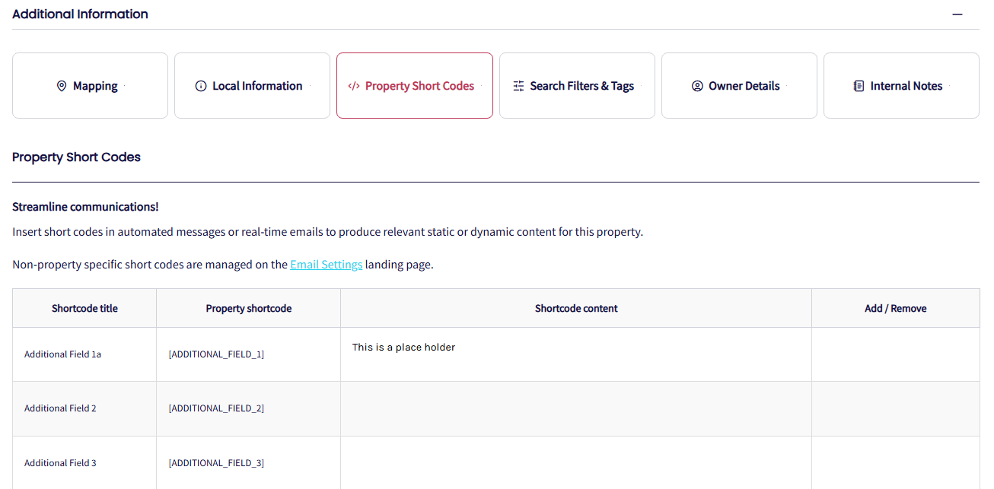Open the Owner Details tab

coord(740,86)
